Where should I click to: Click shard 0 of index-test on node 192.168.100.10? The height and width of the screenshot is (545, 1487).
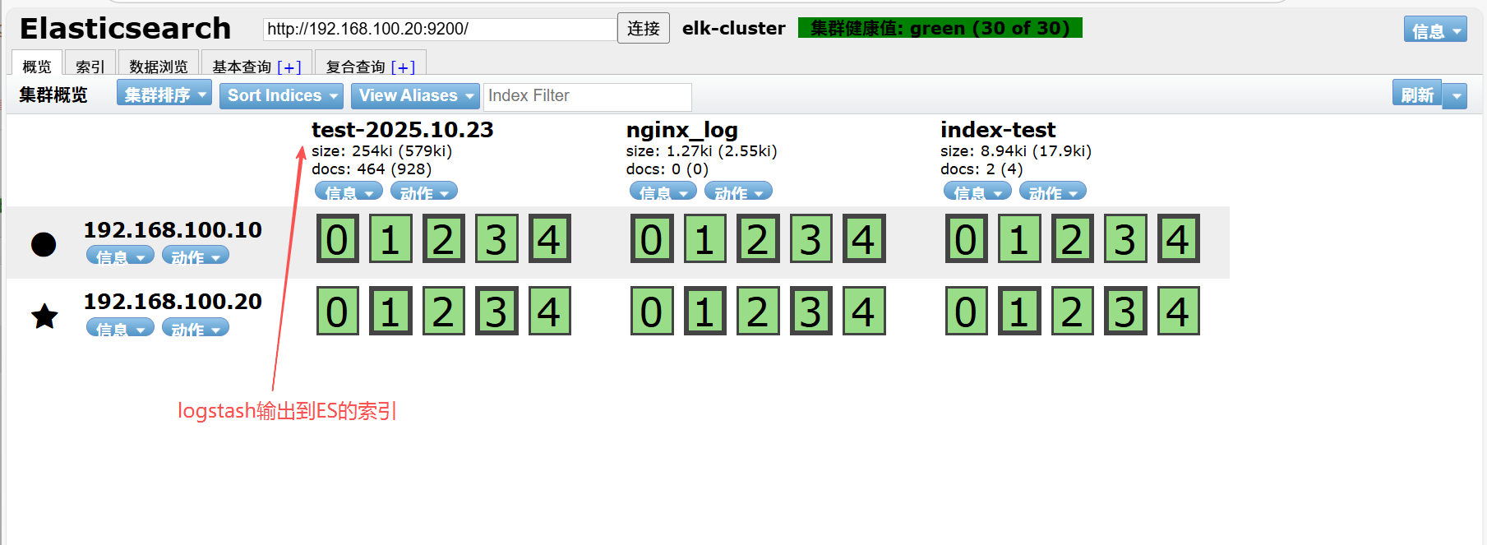[x=966, y=238]
